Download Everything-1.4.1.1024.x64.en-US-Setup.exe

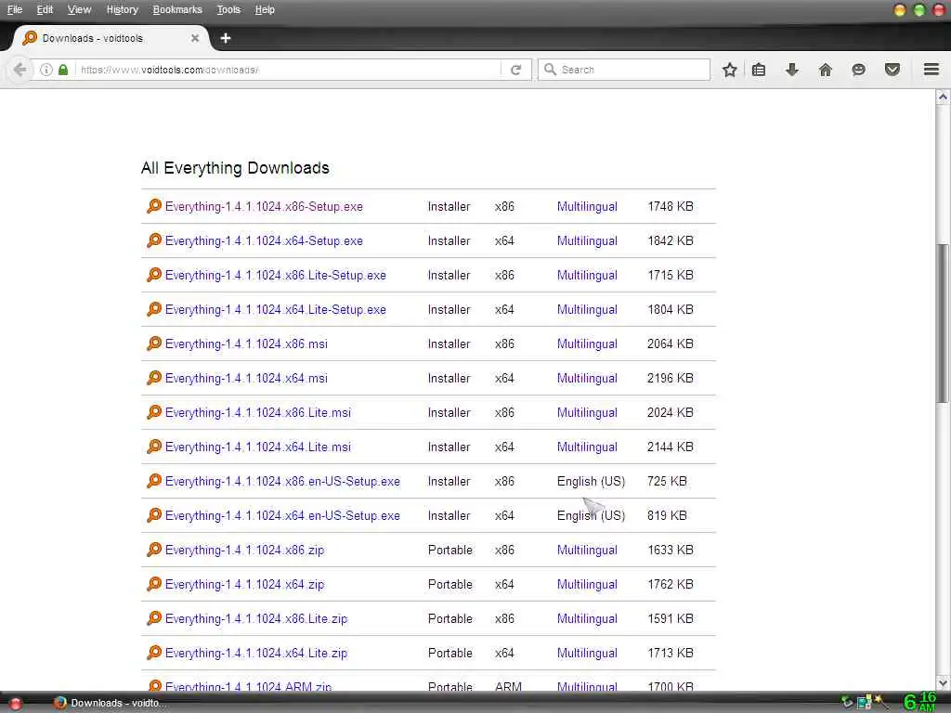tap(282, 516)
